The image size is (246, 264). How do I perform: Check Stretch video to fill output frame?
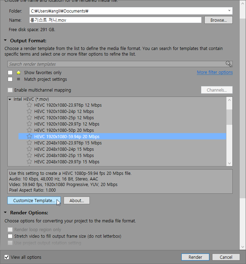(10, 236)
